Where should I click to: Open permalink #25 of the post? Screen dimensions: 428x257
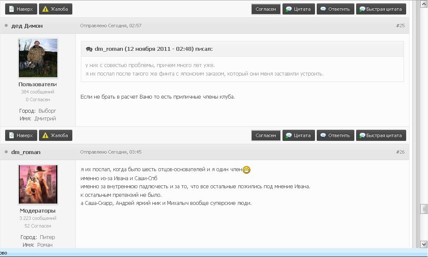click(x=400, y=26)
